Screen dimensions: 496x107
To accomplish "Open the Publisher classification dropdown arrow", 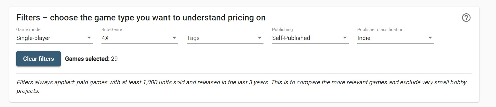I will pyautogui.click(x=430, y=38).
